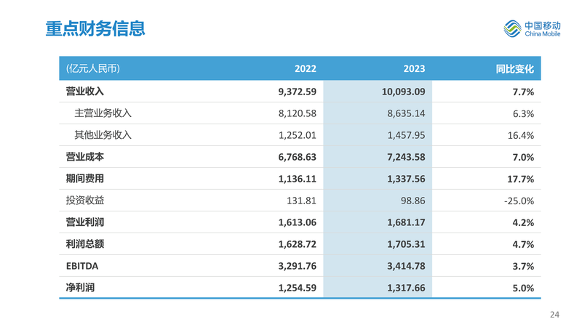The height and width of the screenshot is (327, 582).
Task: Select the 净利润 row label
Action: [x=80, y=288]
